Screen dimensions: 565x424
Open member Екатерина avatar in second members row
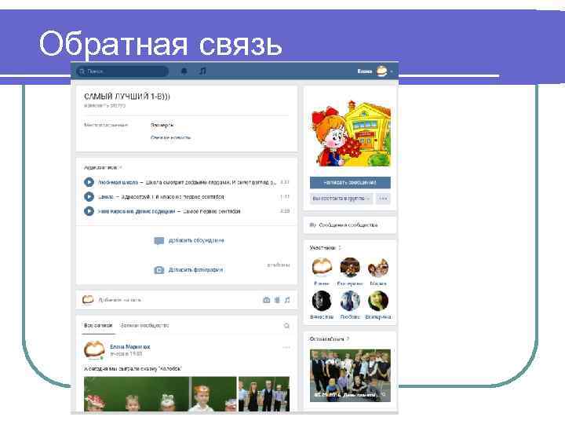point(378,301)
